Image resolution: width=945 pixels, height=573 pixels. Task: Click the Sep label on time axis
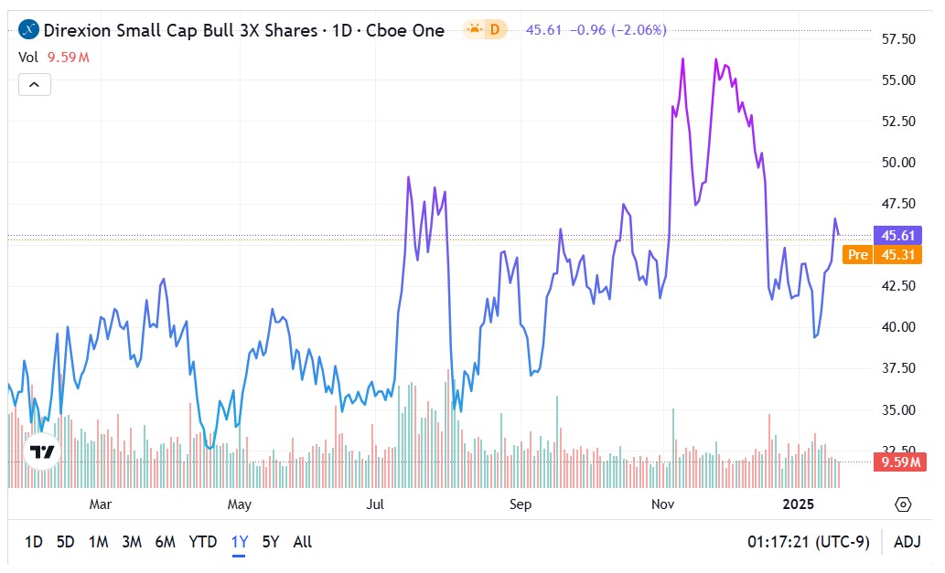tap(520, 504)
